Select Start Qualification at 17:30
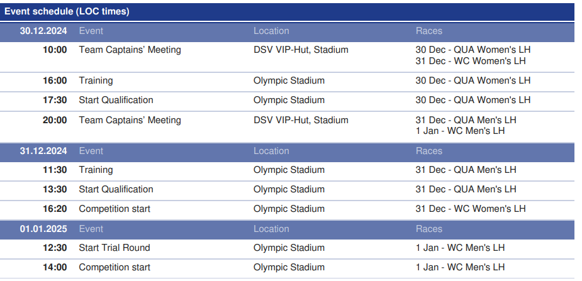 [x=116, y=100]
